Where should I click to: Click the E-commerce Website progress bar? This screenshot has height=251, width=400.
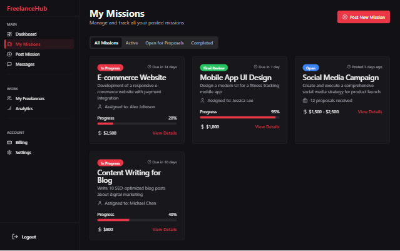[x=137, y=124]
